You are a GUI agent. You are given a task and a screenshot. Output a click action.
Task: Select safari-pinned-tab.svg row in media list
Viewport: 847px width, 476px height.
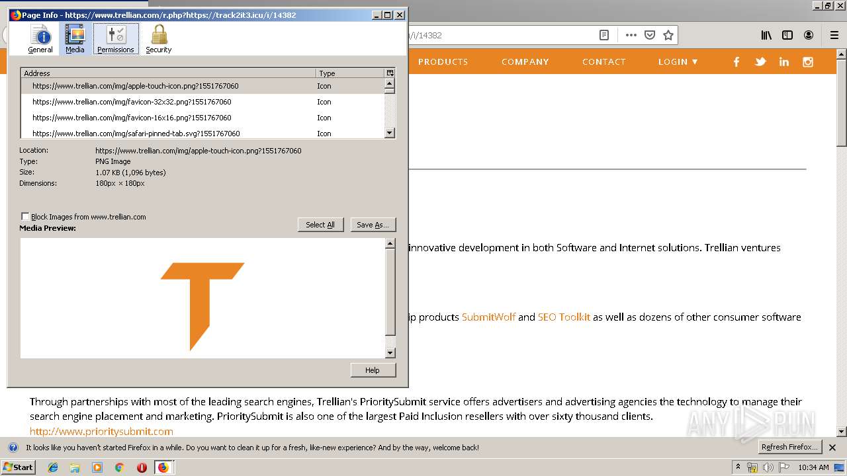202,133
